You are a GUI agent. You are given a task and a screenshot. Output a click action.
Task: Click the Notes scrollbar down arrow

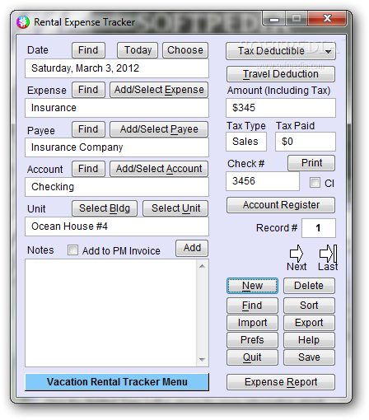pos(203,360)
